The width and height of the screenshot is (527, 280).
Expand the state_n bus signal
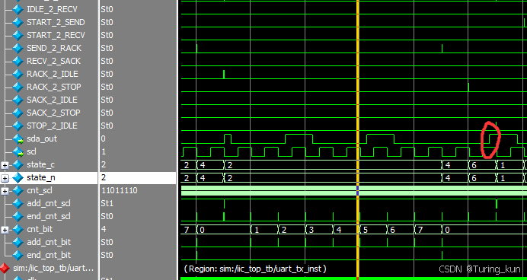point(5,178)
